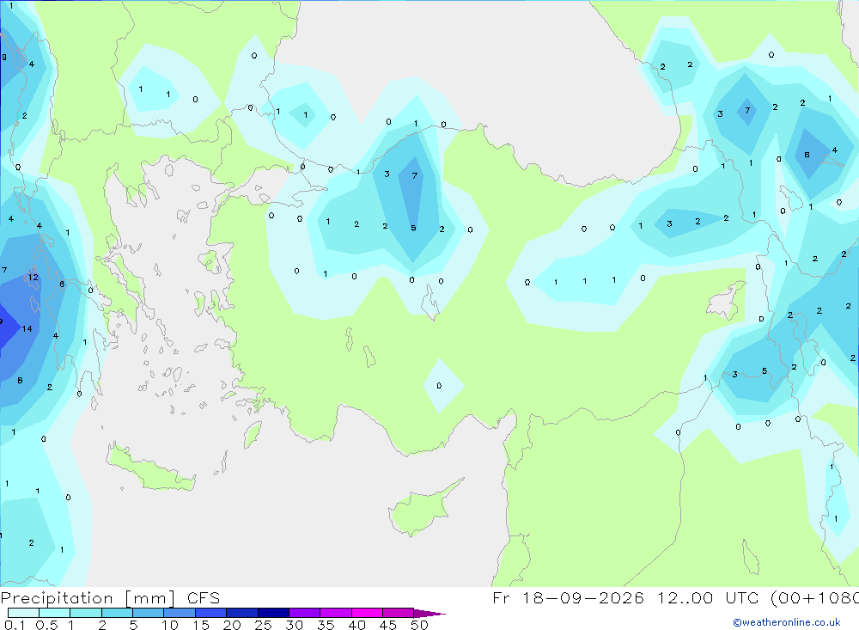Viewport: 859px width, 630px height.
Task: Select the 40–45 mm magenta legend swatch
Action: pyautogui.click(x=367, y=613)
